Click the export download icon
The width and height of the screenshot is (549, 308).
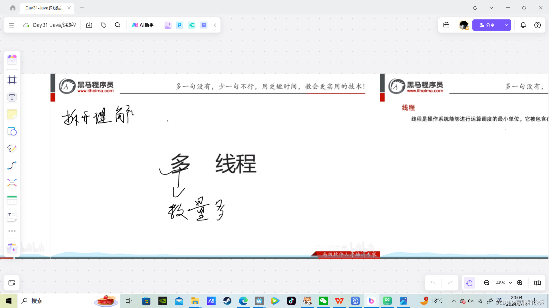tap(89, 25)
